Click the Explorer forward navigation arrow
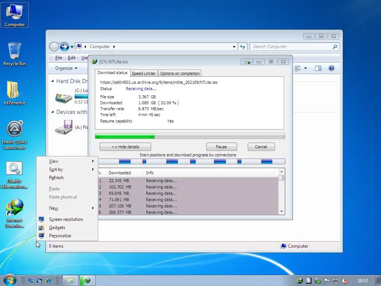 64,47
